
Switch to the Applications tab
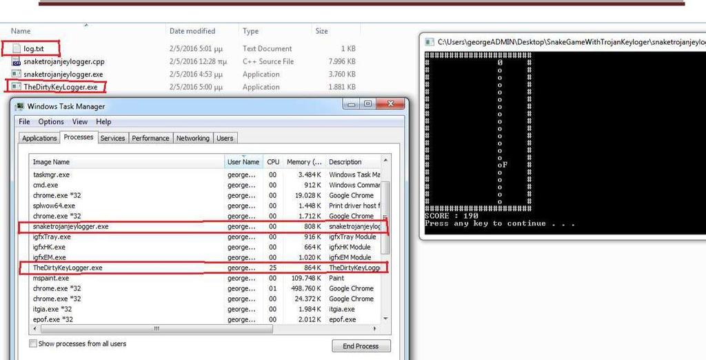coord(39,139)
